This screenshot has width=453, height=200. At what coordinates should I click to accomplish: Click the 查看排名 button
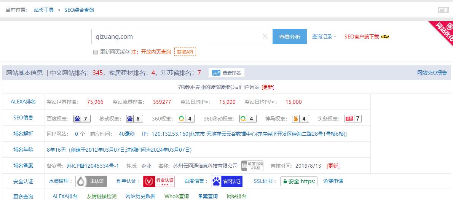(226, 73)
